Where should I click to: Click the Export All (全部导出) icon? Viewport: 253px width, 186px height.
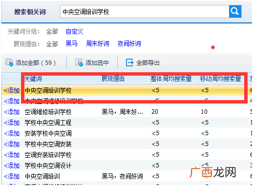click(x=129, y=62)
